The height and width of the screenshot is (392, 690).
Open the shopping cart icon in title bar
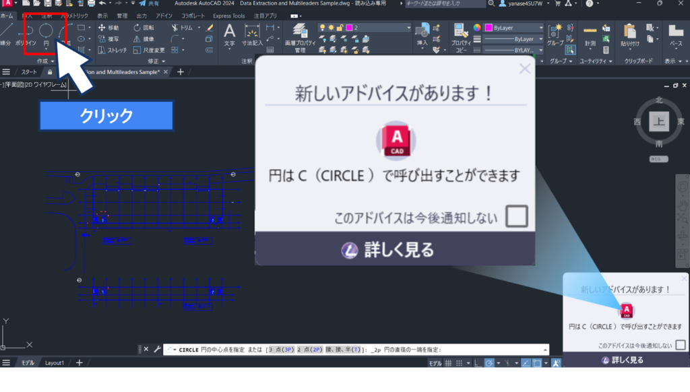tap(557, 3)
